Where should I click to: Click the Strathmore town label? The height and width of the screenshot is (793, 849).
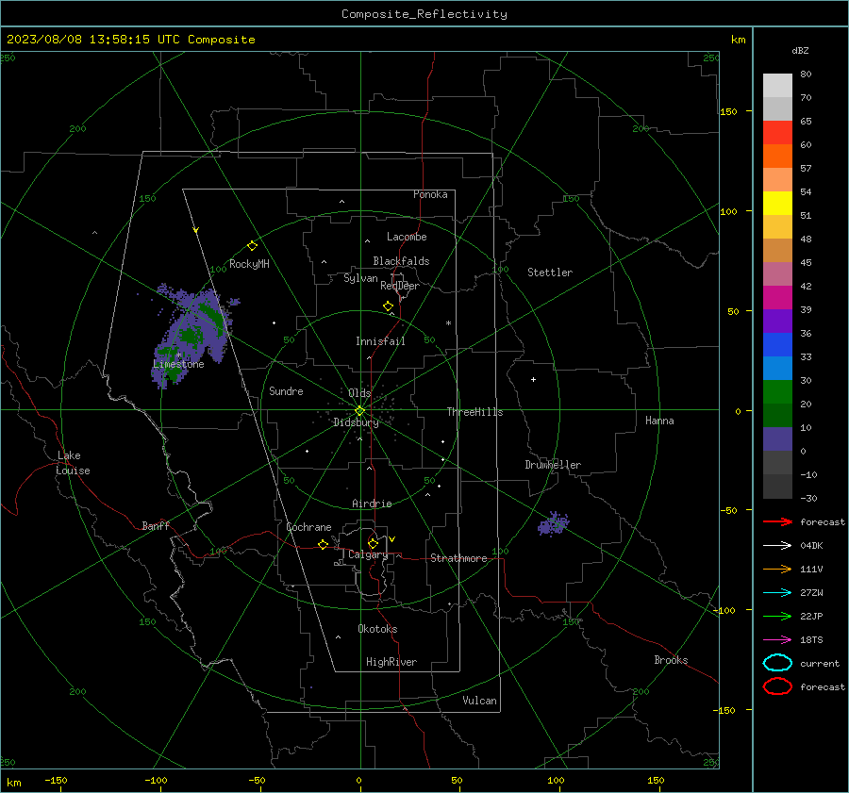[458, 558]
